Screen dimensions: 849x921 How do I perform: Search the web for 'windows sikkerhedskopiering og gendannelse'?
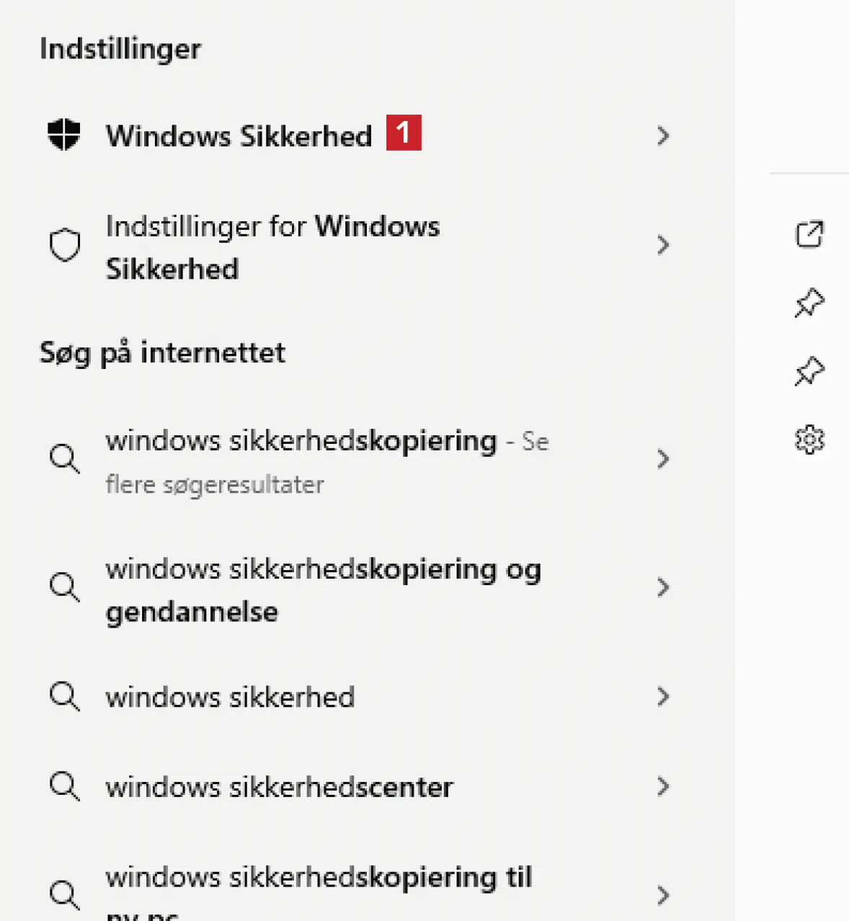322,590
